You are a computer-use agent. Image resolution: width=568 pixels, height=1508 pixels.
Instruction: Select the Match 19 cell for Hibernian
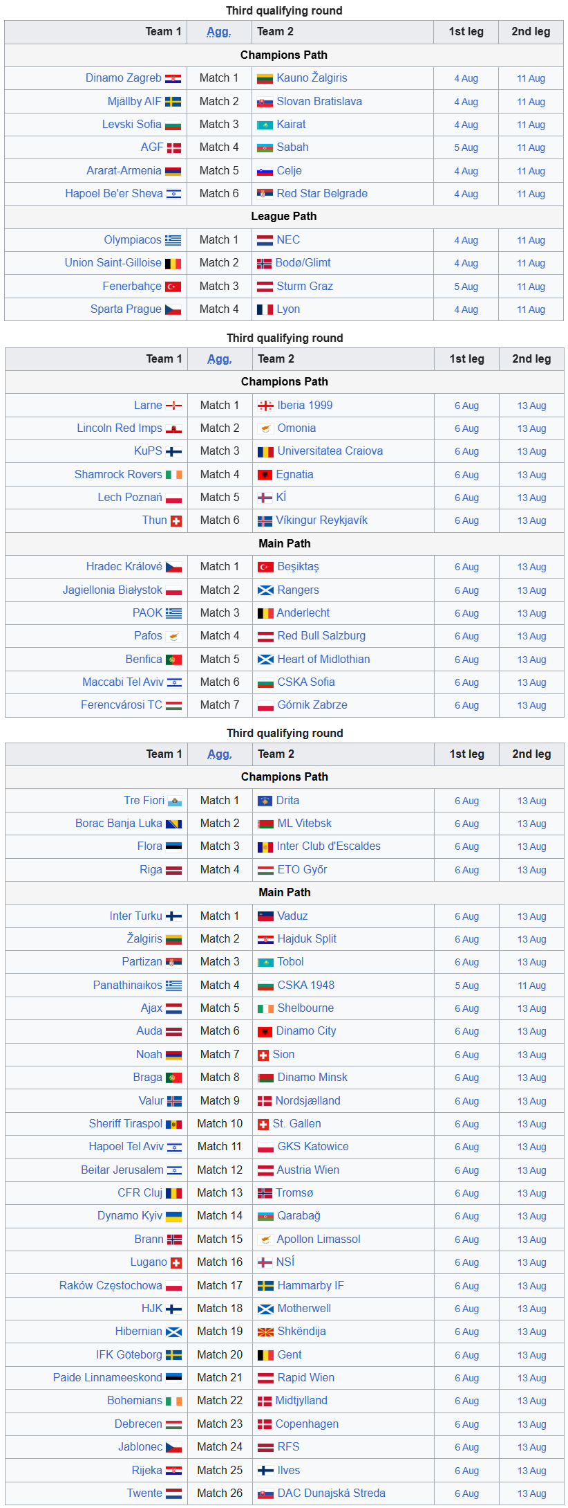pos(220,1332)
